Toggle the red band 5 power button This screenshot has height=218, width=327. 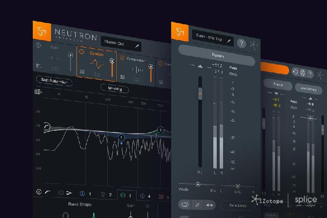(x=161, y=197)
